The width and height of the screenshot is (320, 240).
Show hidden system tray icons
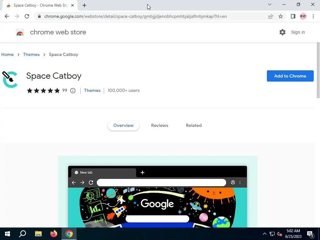264,234
